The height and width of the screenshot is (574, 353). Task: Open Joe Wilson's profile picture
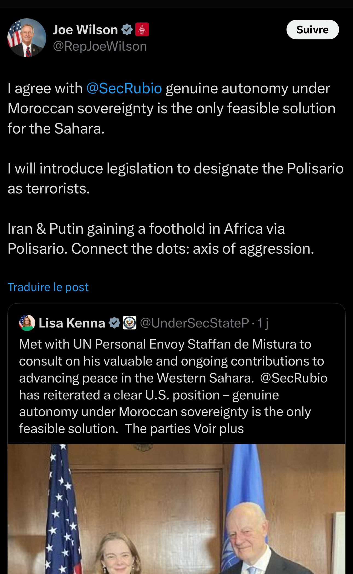(27, 38)
